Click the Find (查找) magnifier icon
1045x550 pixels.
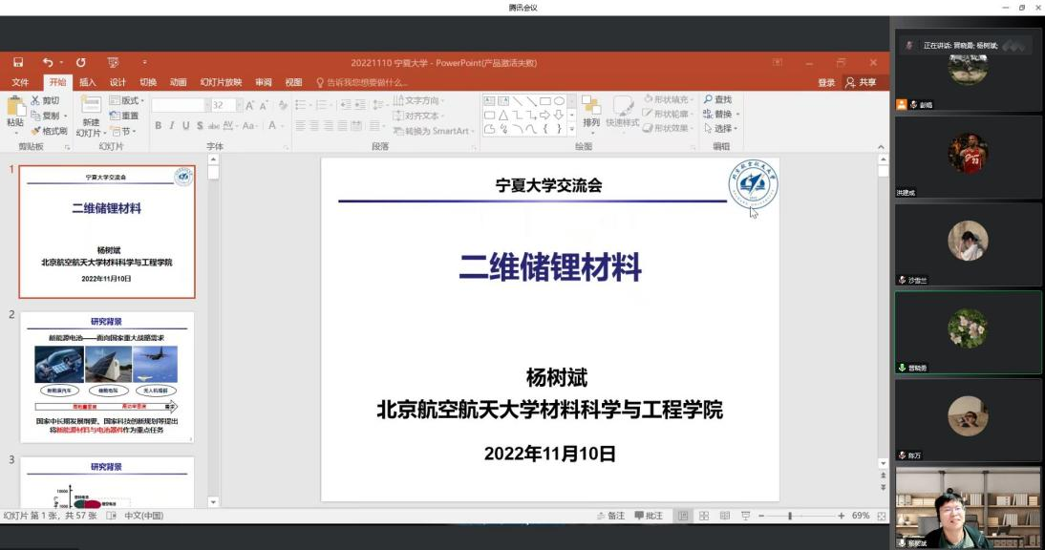(x=717, y=99)
